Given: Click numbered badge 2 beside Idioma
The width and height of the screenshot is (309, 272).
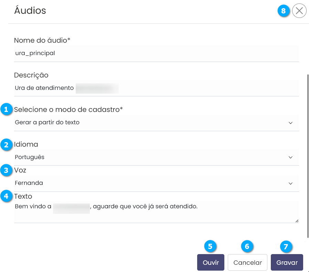Looking at the screenshot, I should coord(6,145).
